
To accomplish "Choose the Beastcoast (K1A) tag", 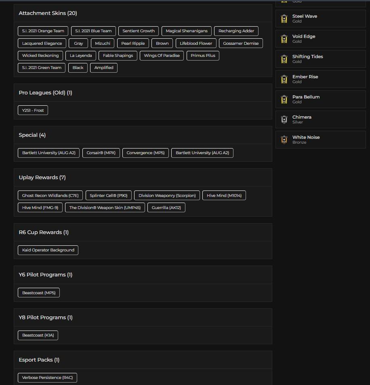I will tap(38, 335).
